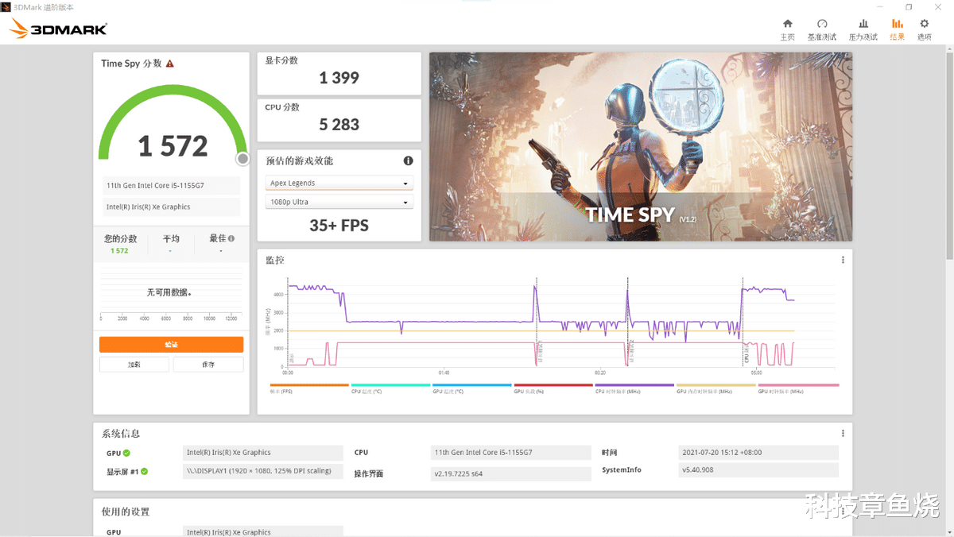Click the SystemInfo version field v5.40.908
954x537 pixels.
(758, 469)
